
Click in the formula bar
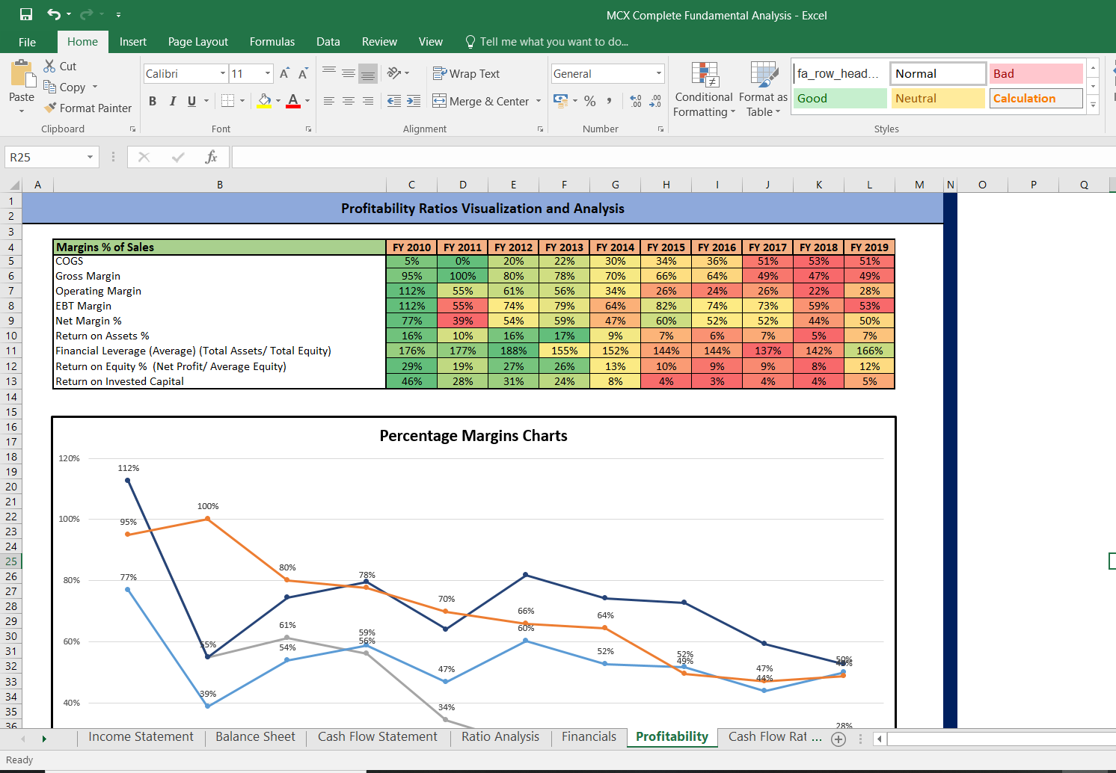click(x=673, y=157)
